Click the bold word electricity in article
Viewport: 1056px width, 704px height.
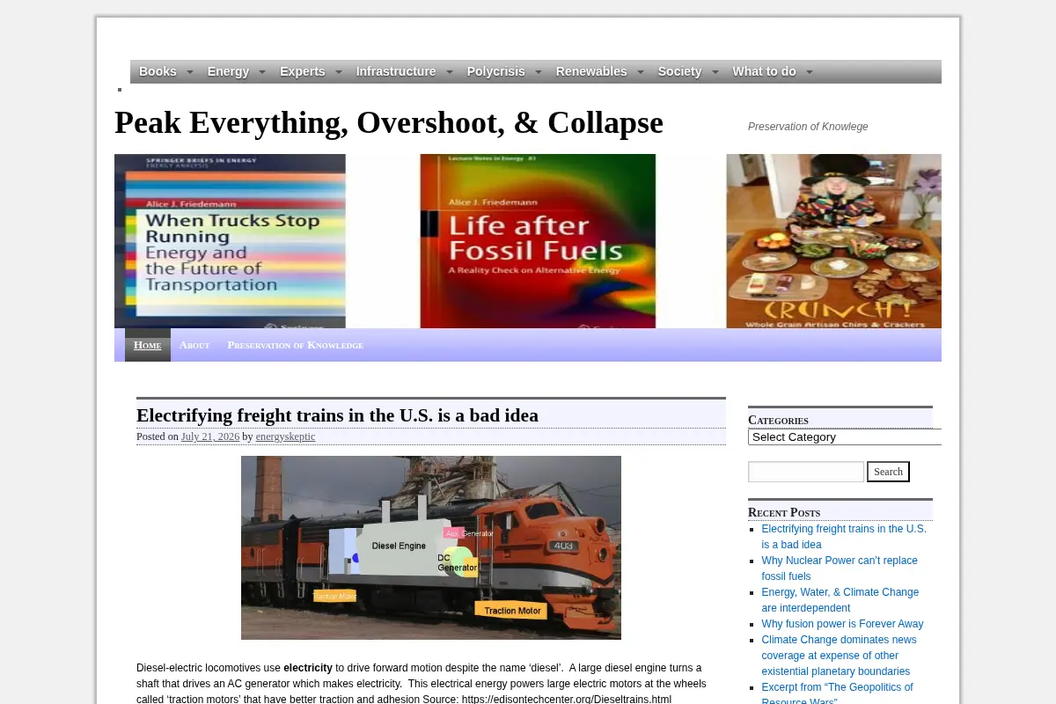tap(308, 668)
